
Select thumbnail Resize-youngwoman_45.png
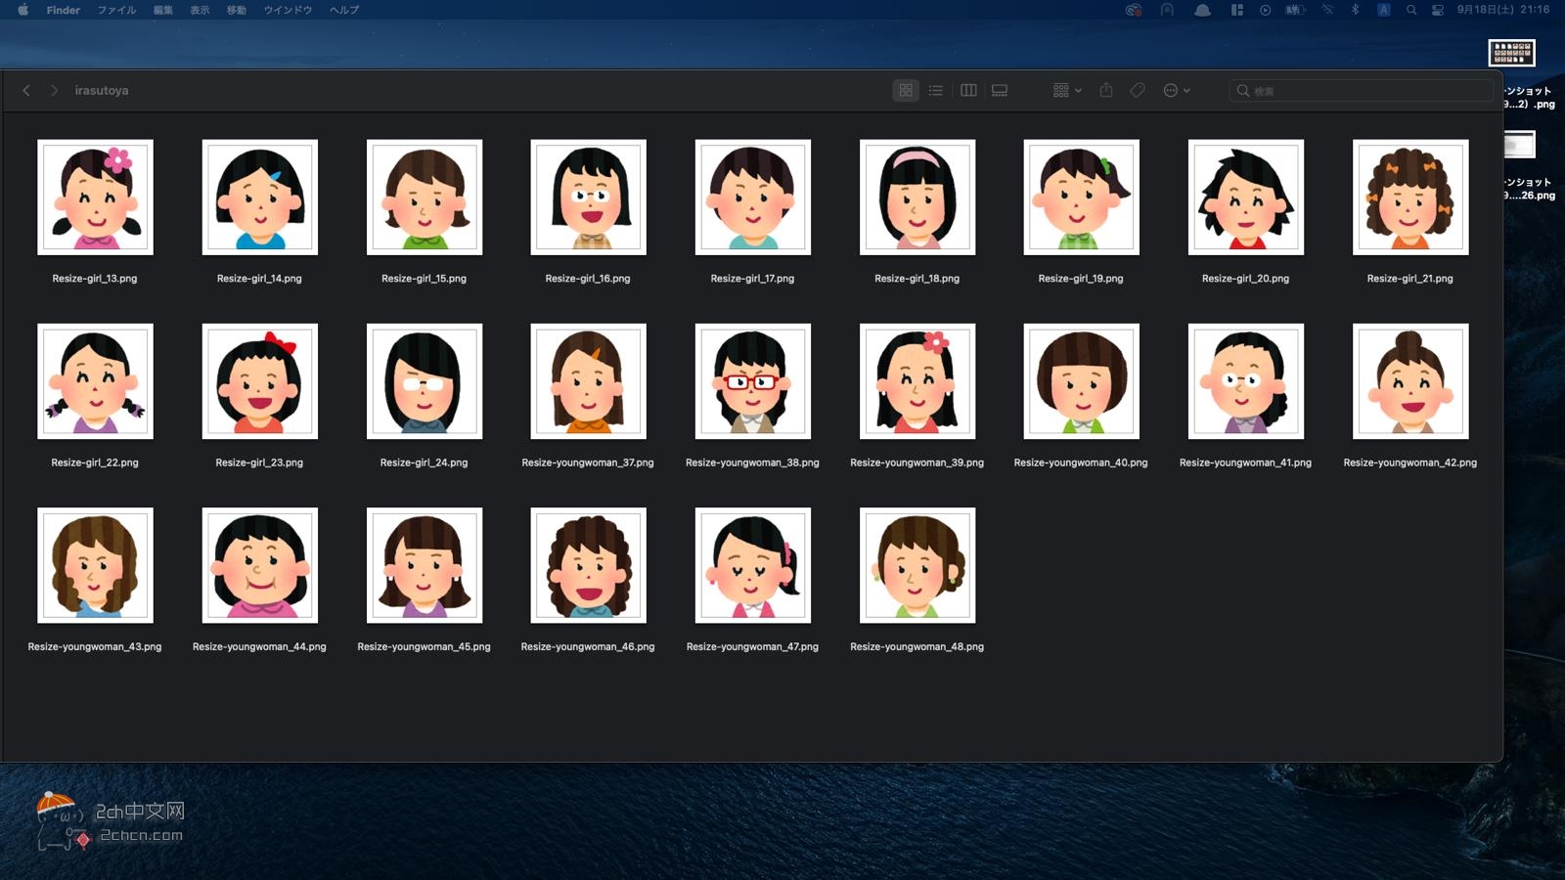pos(424,565)
